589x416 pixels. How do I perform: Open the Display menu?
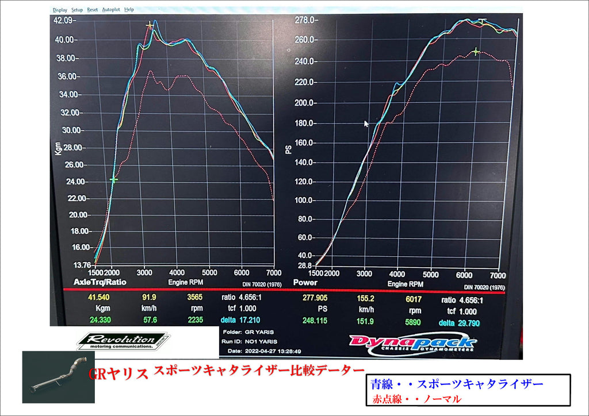(x=60, y=10)
